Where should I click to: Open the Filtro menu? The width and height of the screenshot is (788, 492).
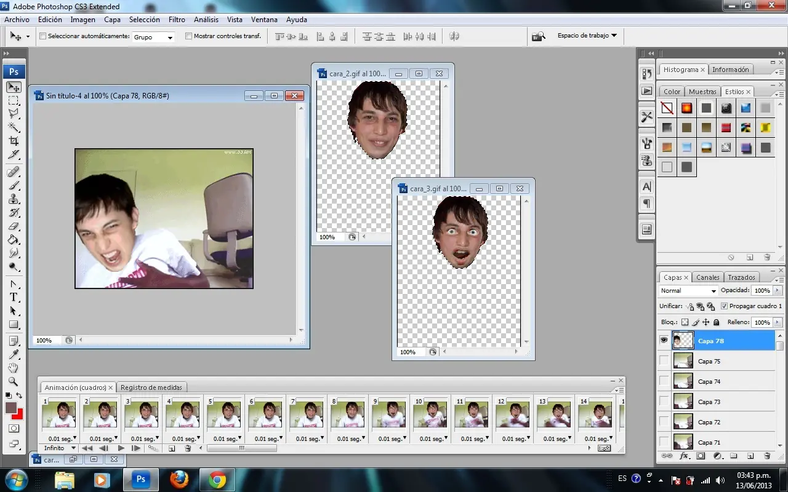177,20
